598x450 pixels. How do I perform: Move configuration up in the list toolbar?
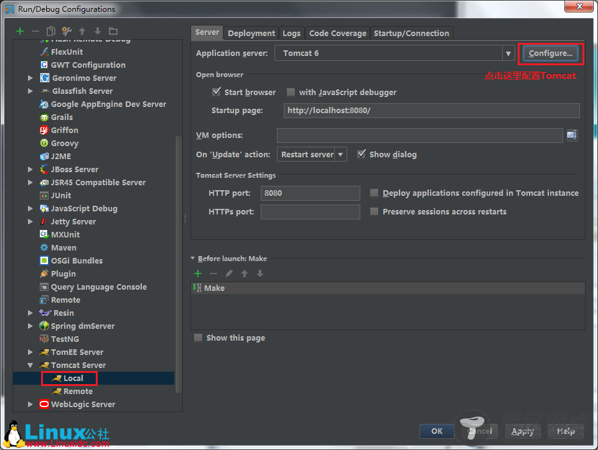(x=82, y=31)
